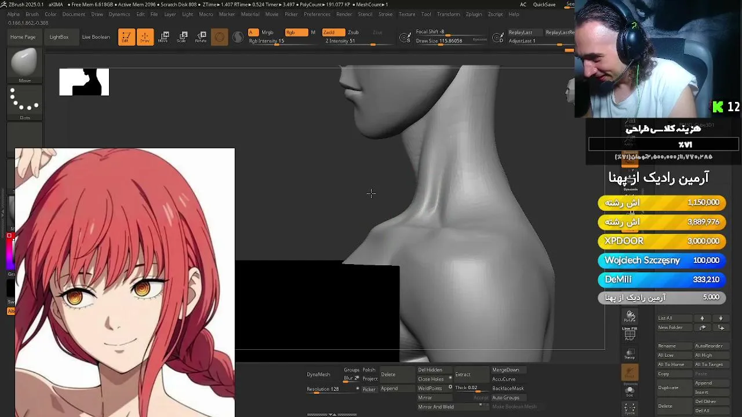Toggle M material mode

[x=313, y=32]
